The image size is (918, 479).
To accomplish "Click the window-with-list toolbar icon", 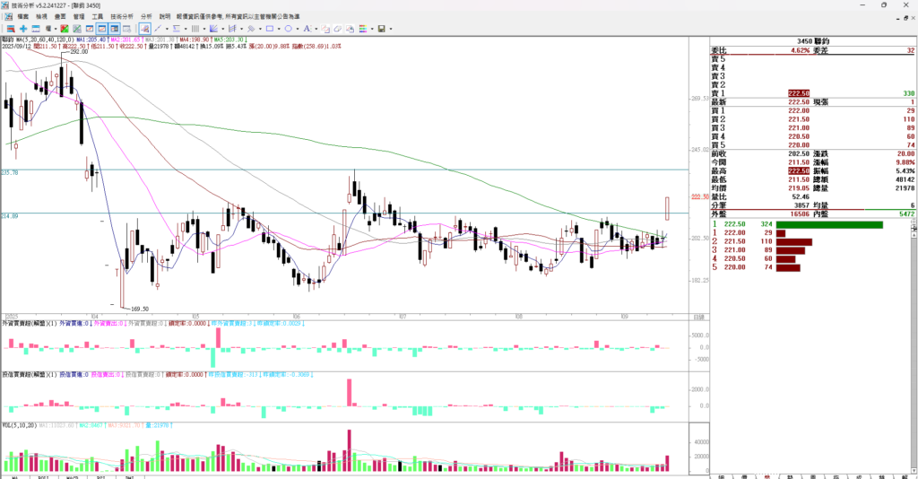I will coord(127,28).
